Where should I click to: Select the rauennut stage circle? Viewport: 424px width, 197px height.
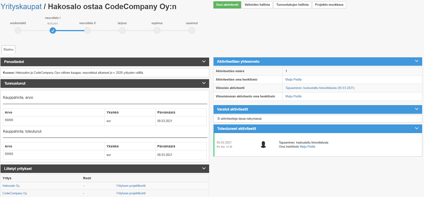pyautogui.click(x=192, y=31)
